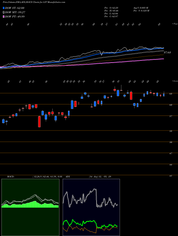
Task: Click the ADX (14 day) values text
Action: 100,177
